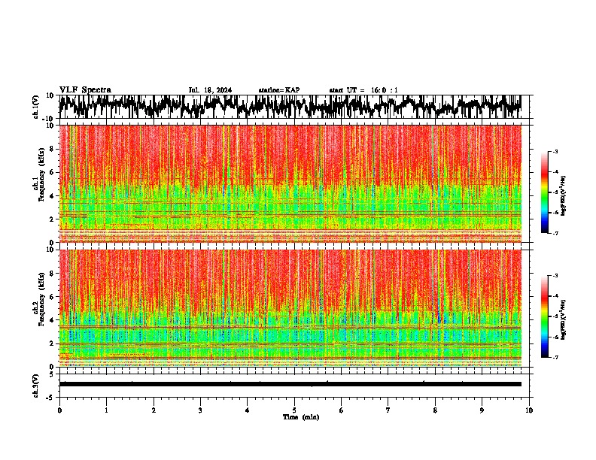This screenshot has height=460, width=596.
Task: Click time axis tick label "8"
Action: click(435, 410)
